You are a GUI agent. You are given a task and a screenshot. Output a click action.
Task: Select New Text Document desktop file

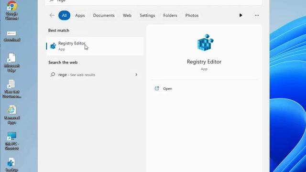tap(11, 89)
